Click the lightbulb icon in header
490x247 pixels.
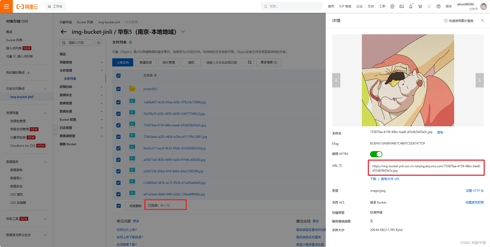[x=429, y=6]
